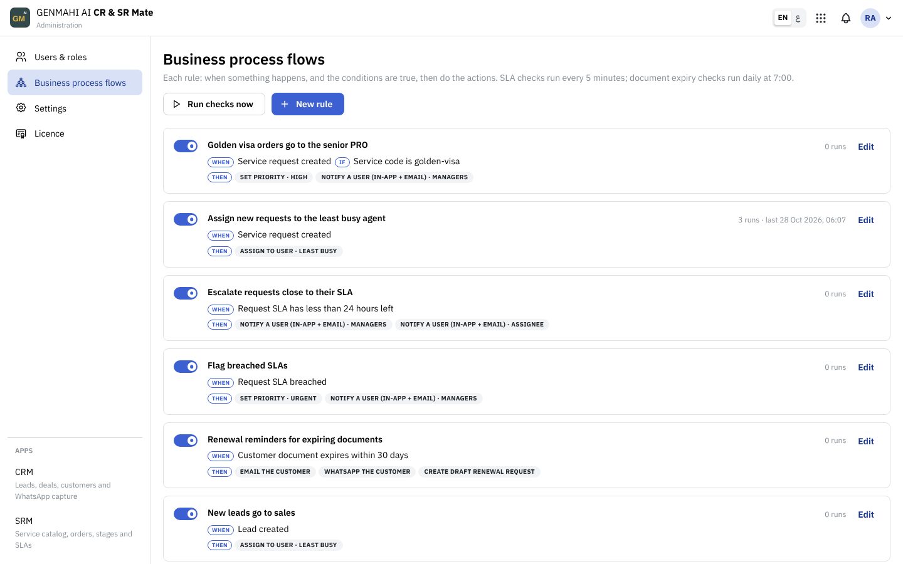Disable the Golden visa orders rule
Viewport: 903px width, 564px height.
186,146
